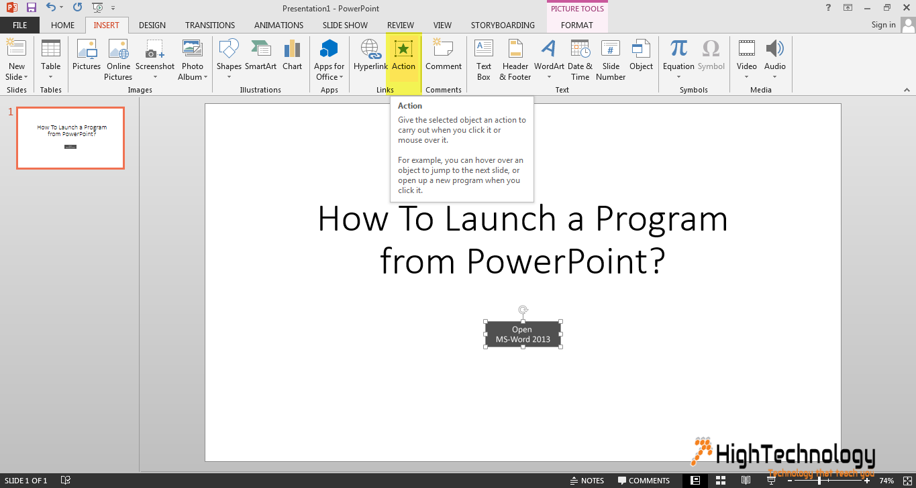Click the Action button in Links
Image resolution: width=916 pixels, height=488 pixels.
point(404,55)
